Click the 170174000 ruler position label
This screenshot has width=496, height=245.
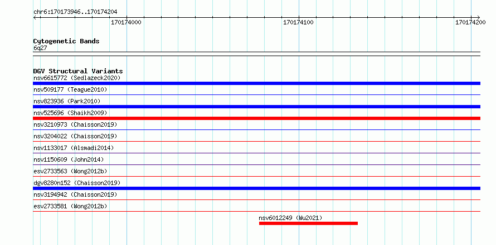pos(126,22)
